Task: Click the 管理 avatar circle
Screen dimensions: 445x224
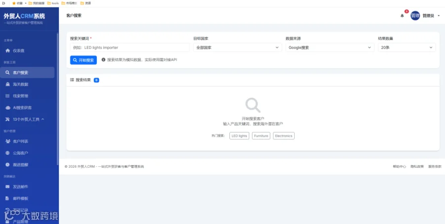Action: [x=415, y=16]
